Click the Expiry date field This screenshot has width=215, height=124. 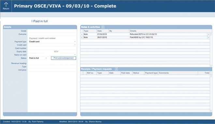coord(36,52)
